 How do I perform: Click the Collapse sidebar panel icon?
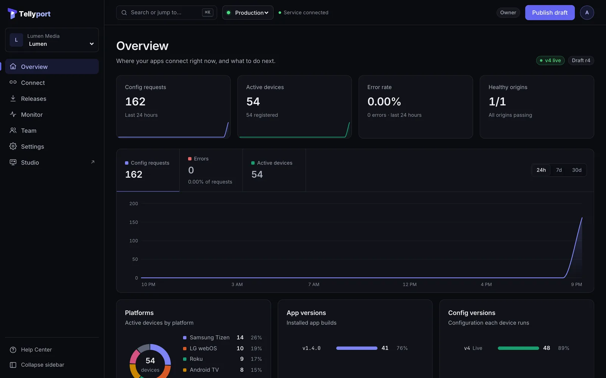point(13,365)
